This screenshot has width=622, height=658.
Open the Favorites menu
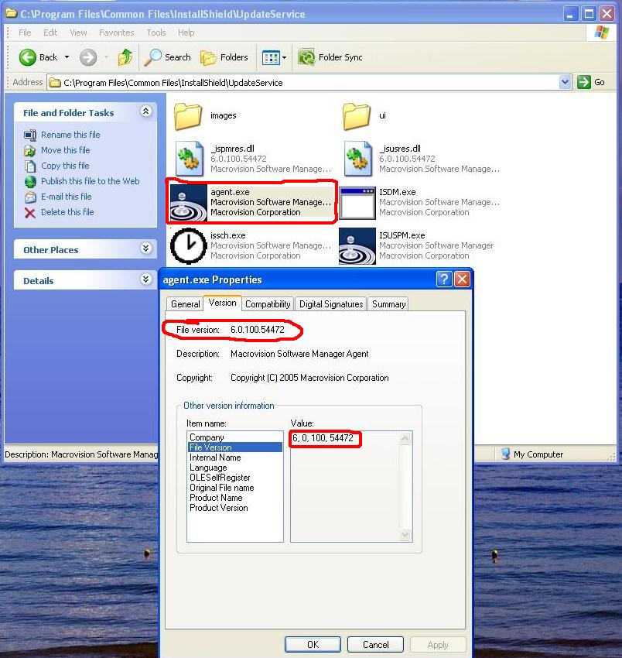click(x=117, y=33)
